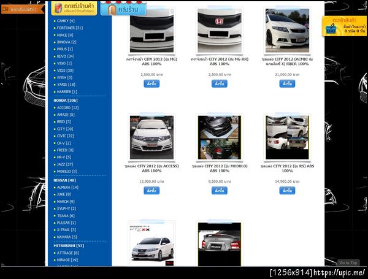Open the หลังร้าน back office button

[123, 9]
